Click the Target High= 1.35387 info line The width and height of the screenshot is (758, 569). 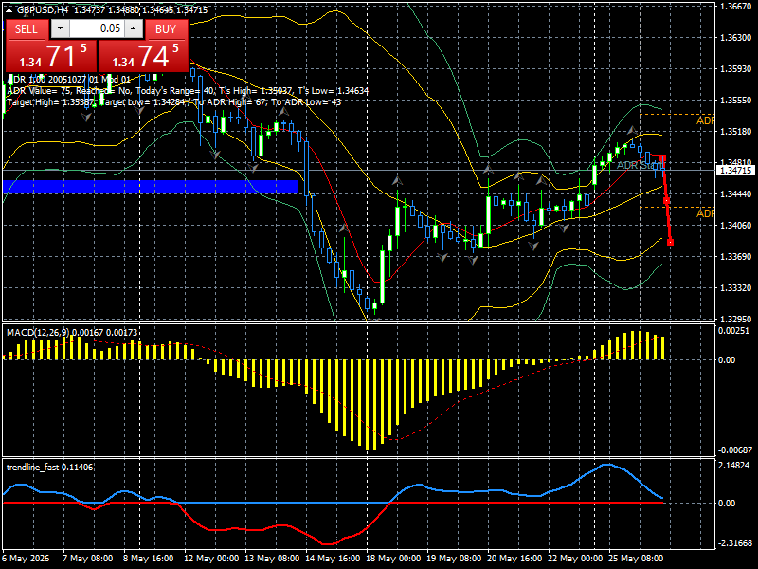(x=174, y=102)
